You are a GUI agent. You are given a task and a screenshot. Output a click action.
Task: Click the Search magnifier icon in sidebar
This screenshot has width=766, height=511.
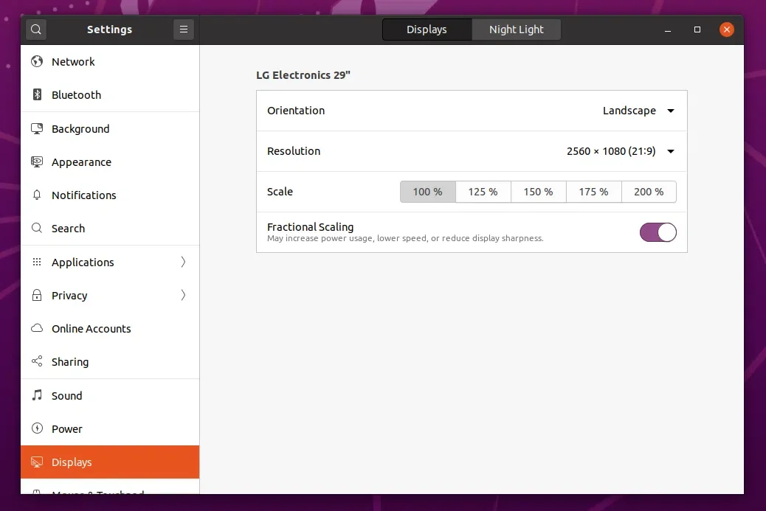(x=37, y=228)
